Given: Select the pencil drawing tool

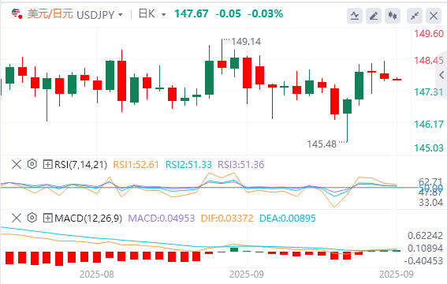Looking at the screenshot, I should pyautogui.click(x=374, y=16).
